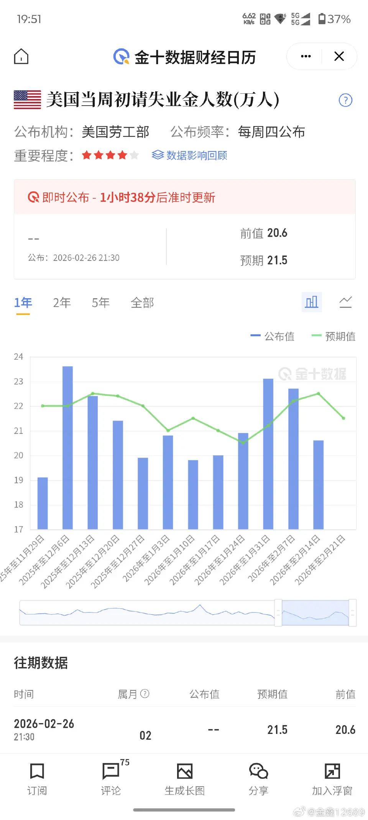The image size is (368, 820).
Task: Tap battery 37% indicator in status bar
Action: (335, 19)
